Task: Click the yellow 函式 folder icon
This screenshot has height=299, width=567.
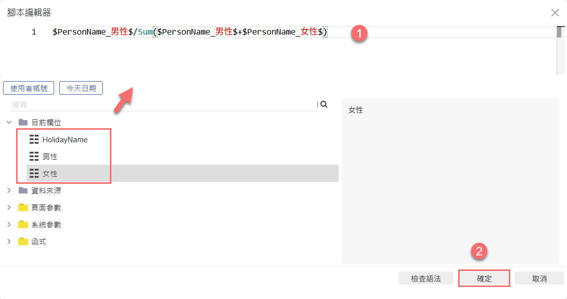Action: coord(23,241)
